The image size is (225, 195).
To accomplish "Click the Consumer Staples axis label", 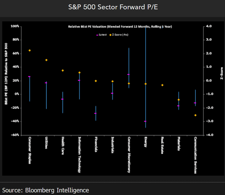I will (30, 151).
